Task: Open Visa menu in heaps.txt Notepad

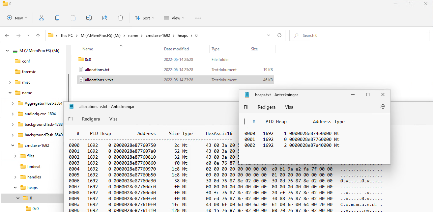Action: (289, 107)
